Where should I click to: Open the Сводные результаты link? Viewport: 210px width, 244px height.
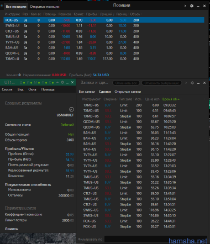[23, 103]
